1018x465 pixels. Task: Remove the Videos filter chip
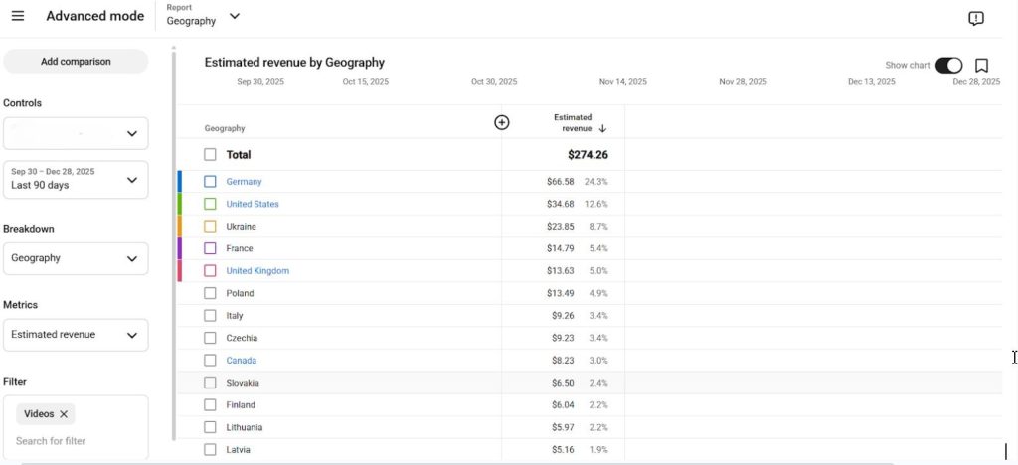pos(64,413)
